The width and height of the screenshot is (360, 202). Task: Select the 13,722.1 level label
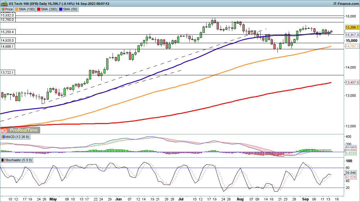(x=8, y=73)
